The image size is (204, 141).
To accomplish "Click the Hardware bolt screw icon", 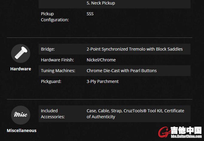I will [21, 53].
